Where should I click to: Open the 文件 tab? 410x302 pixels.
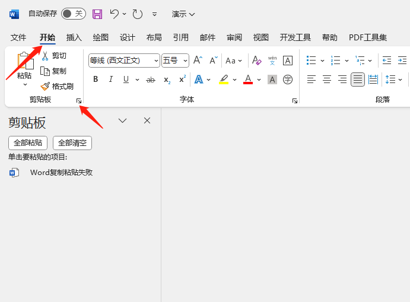click(x=18, y=37)
